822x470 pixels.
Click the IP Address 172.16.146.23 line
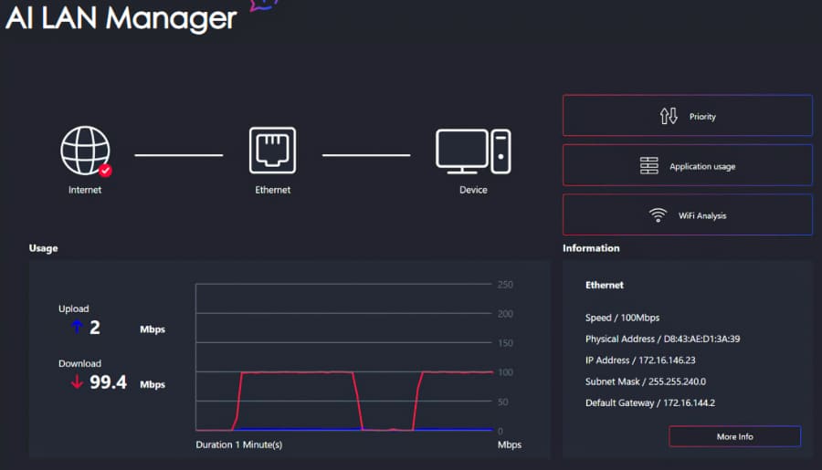pos(639,360)
